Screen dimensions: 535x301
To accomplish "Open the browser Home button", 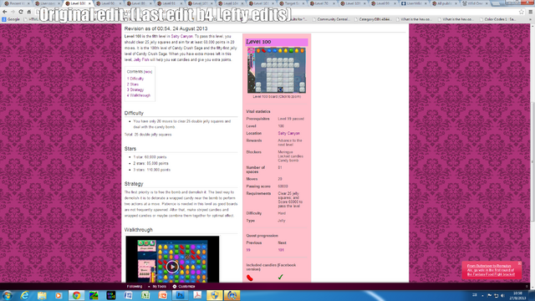I will (x=29, y=12).
